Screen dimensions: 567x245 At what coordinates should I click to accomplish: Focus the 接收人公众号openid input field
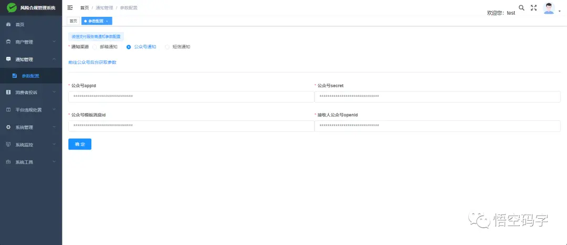(x=437, y=126)
